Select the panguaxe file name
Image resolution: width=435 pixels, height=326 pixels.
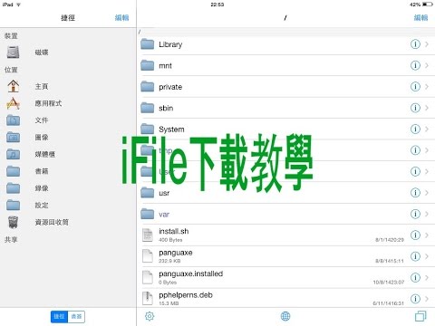176,253
